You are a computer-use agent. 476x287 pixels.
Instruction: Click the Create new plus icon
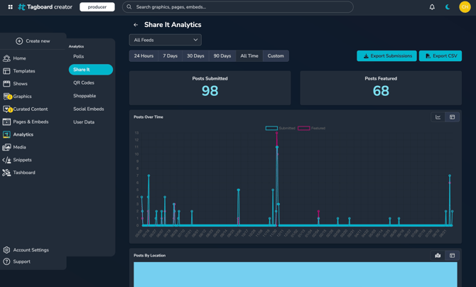pos(19,41)
